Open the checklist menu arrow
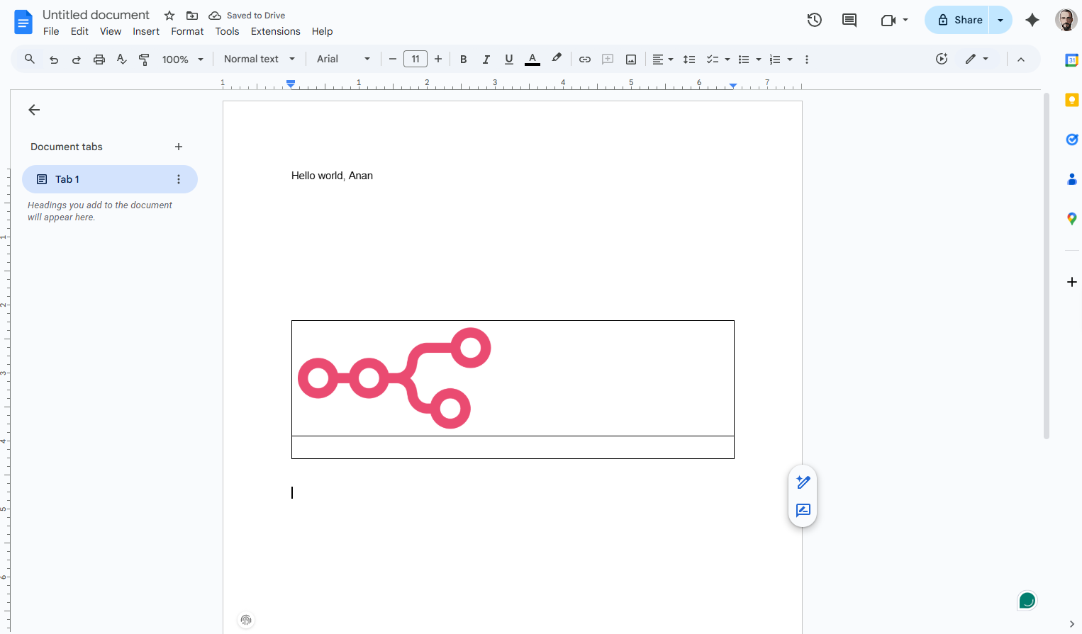Screen dimensions: 1082x634 727,60
